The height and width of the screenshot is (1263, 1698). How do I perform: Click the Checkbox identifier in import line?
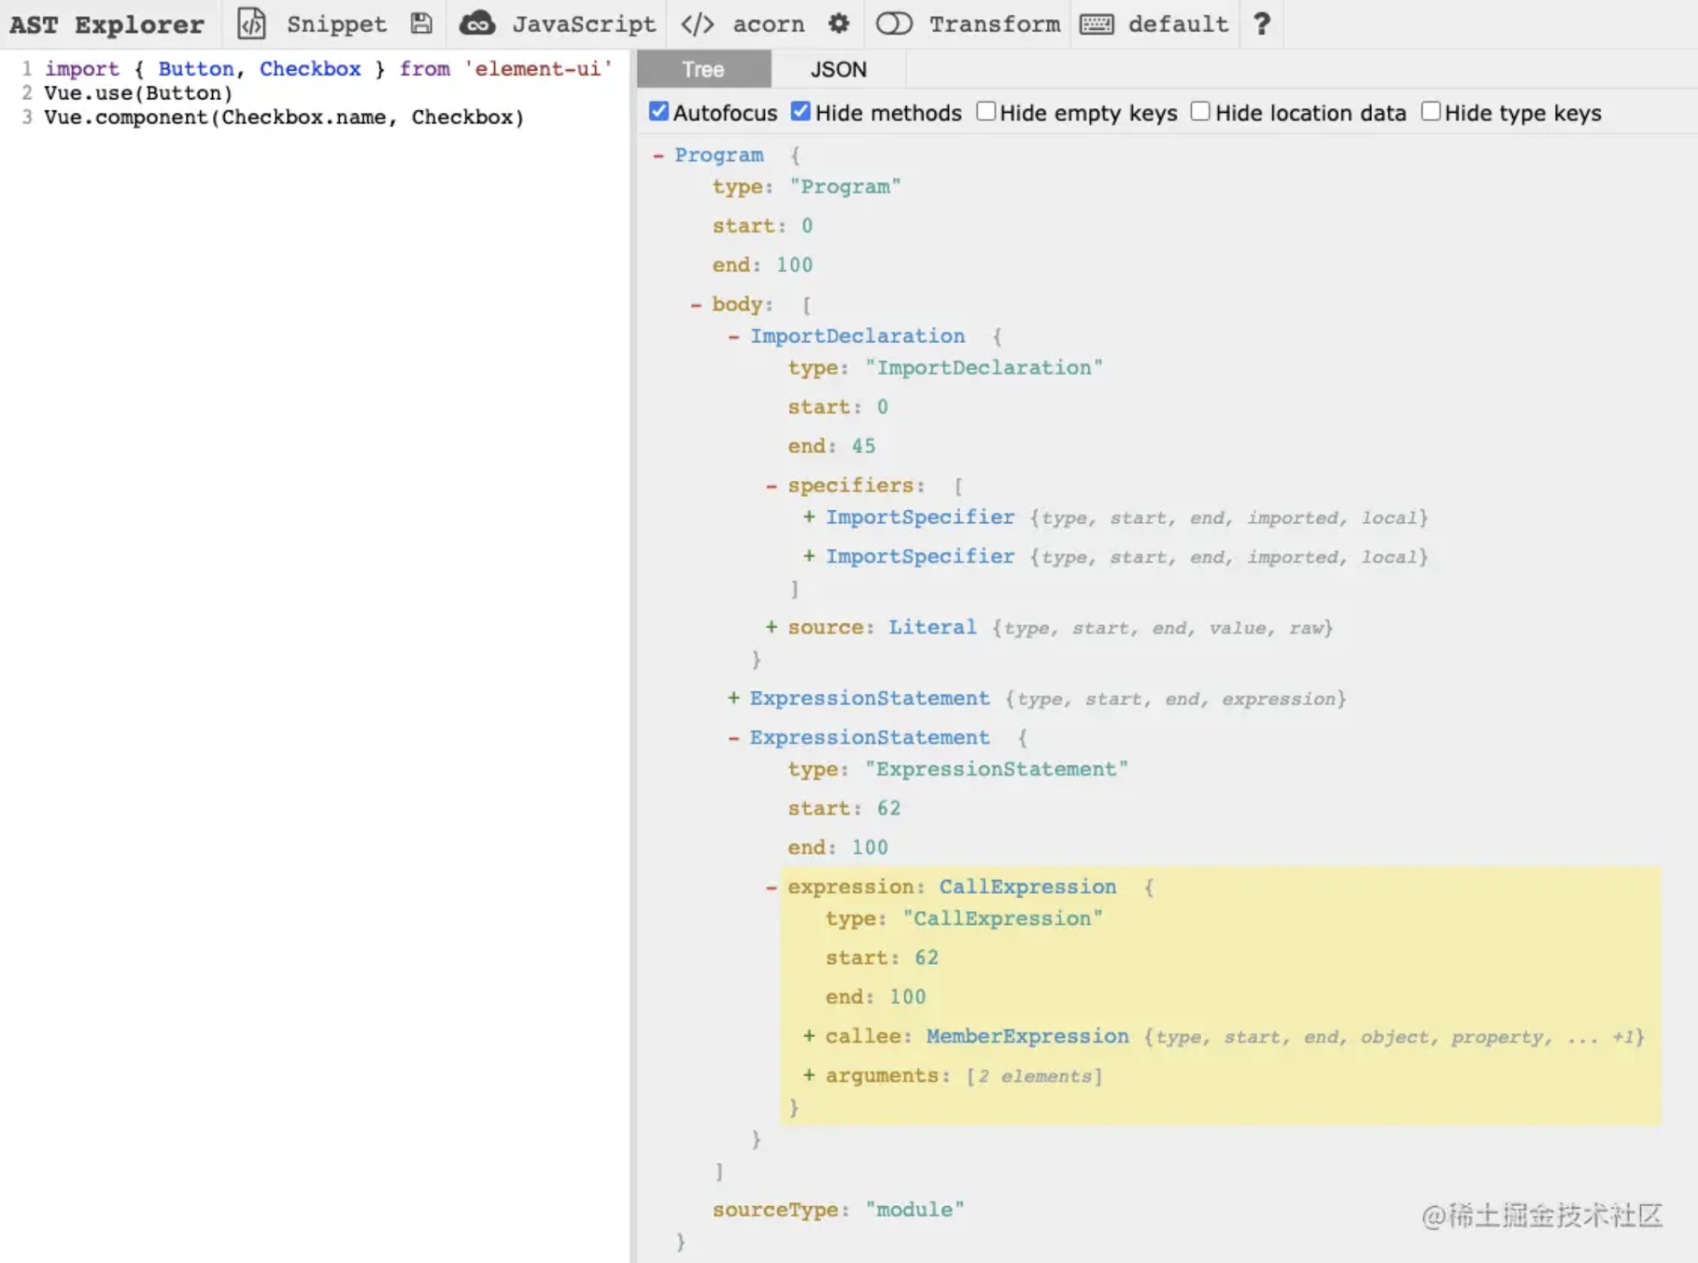pos(310,69)
